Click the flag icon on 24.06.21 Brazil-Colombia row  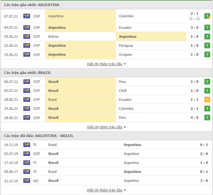[27, 109]
